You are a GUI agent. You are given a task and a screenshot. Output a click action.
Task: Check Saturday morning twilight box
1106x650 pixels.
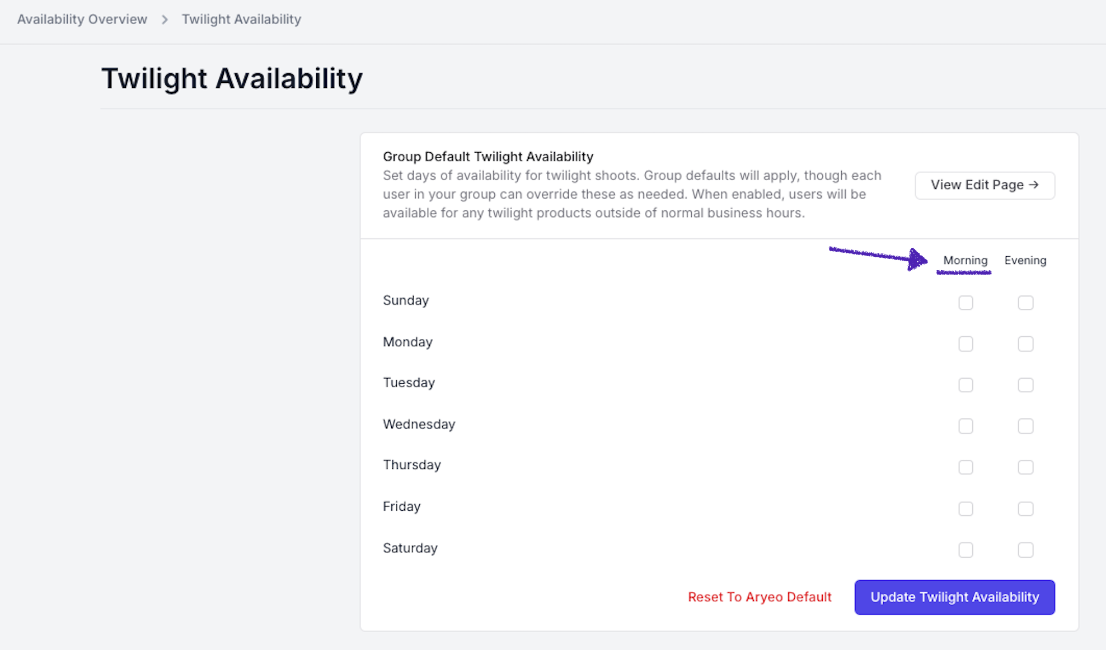pos(966,550)
